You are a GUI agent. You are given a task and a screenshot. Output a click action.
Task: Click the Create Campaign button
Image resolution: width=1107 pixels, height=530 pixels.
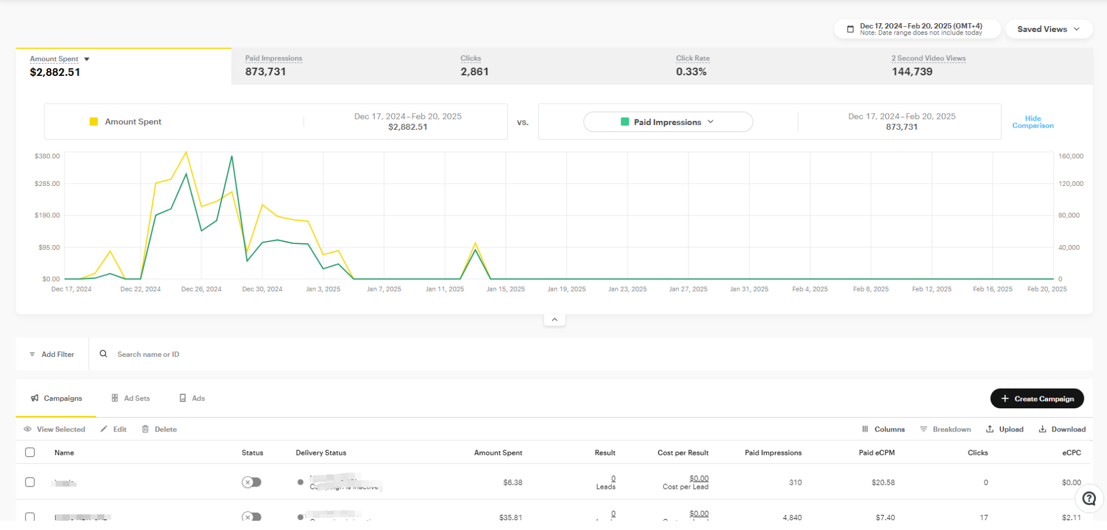pos(1037,399)
